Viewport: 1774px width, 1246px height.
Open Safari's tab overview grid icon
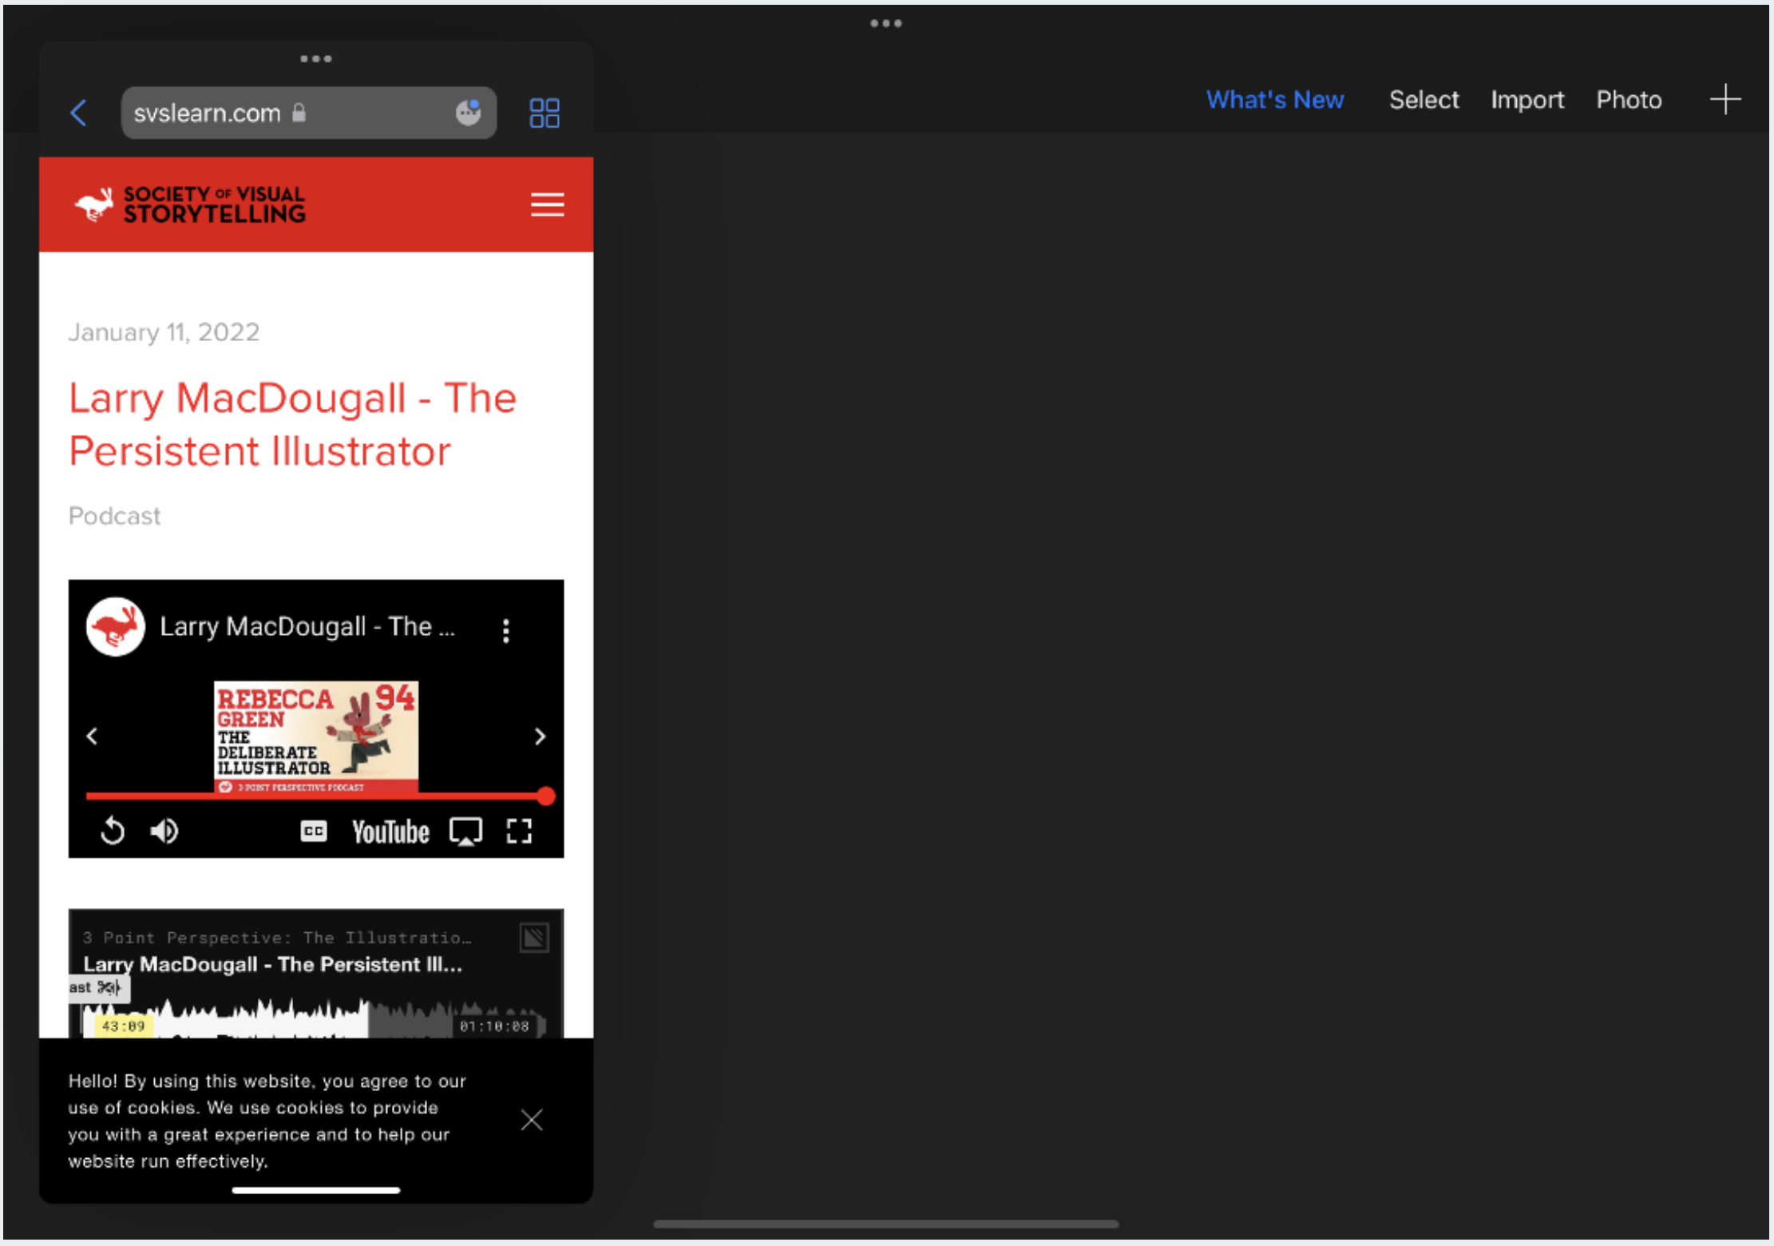(x=544, y=113)
